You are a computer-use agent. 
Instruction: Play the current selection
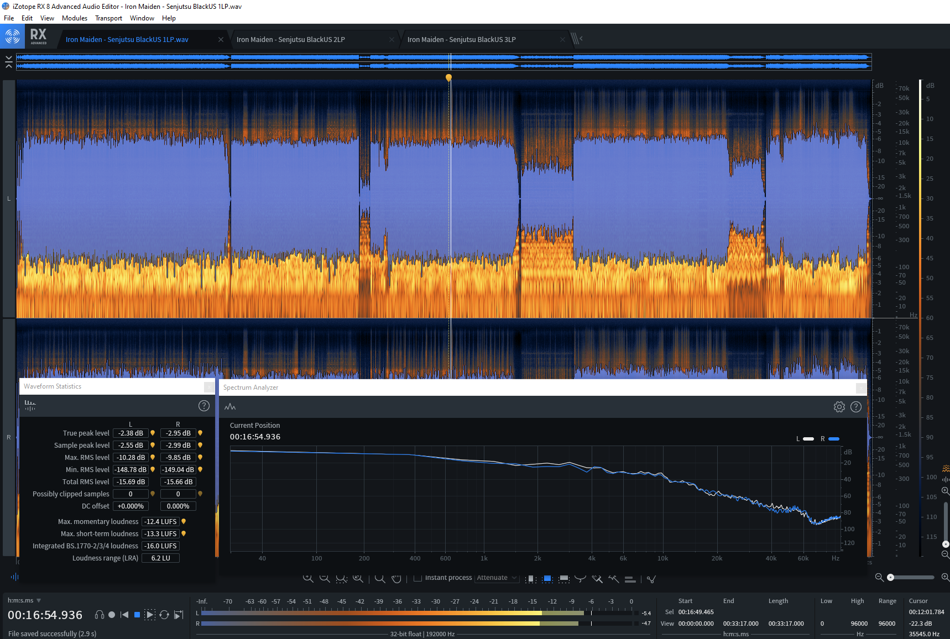tap(150, 615)
